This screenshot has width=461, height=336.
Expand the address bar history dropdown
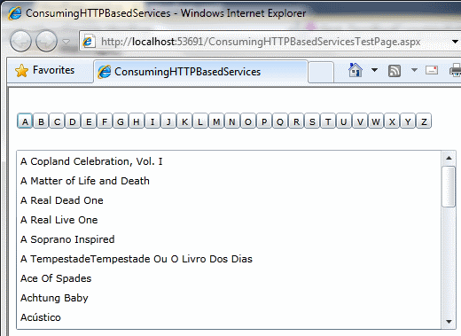pos(456,42)
